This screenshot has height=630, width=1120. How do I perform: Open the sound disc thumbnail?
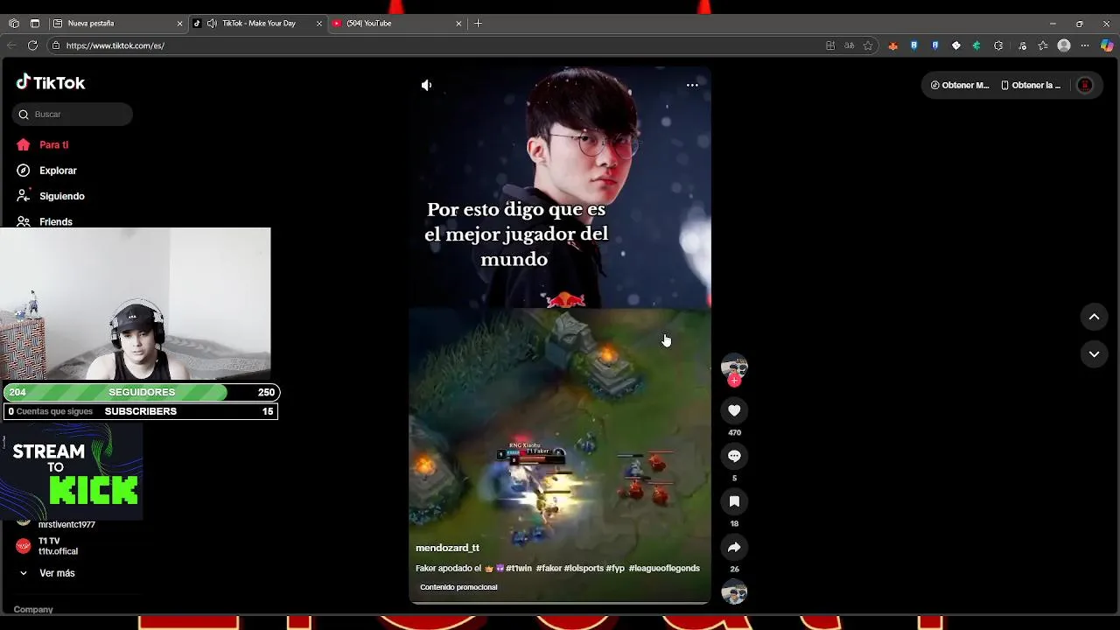point(734,592)
